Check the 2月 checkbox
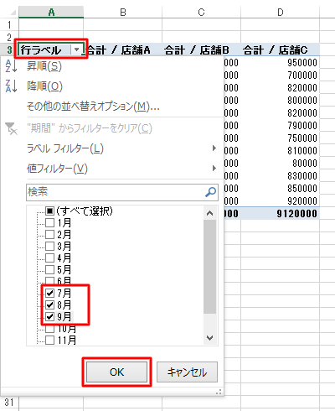335x411 pixels. [49, 234]
